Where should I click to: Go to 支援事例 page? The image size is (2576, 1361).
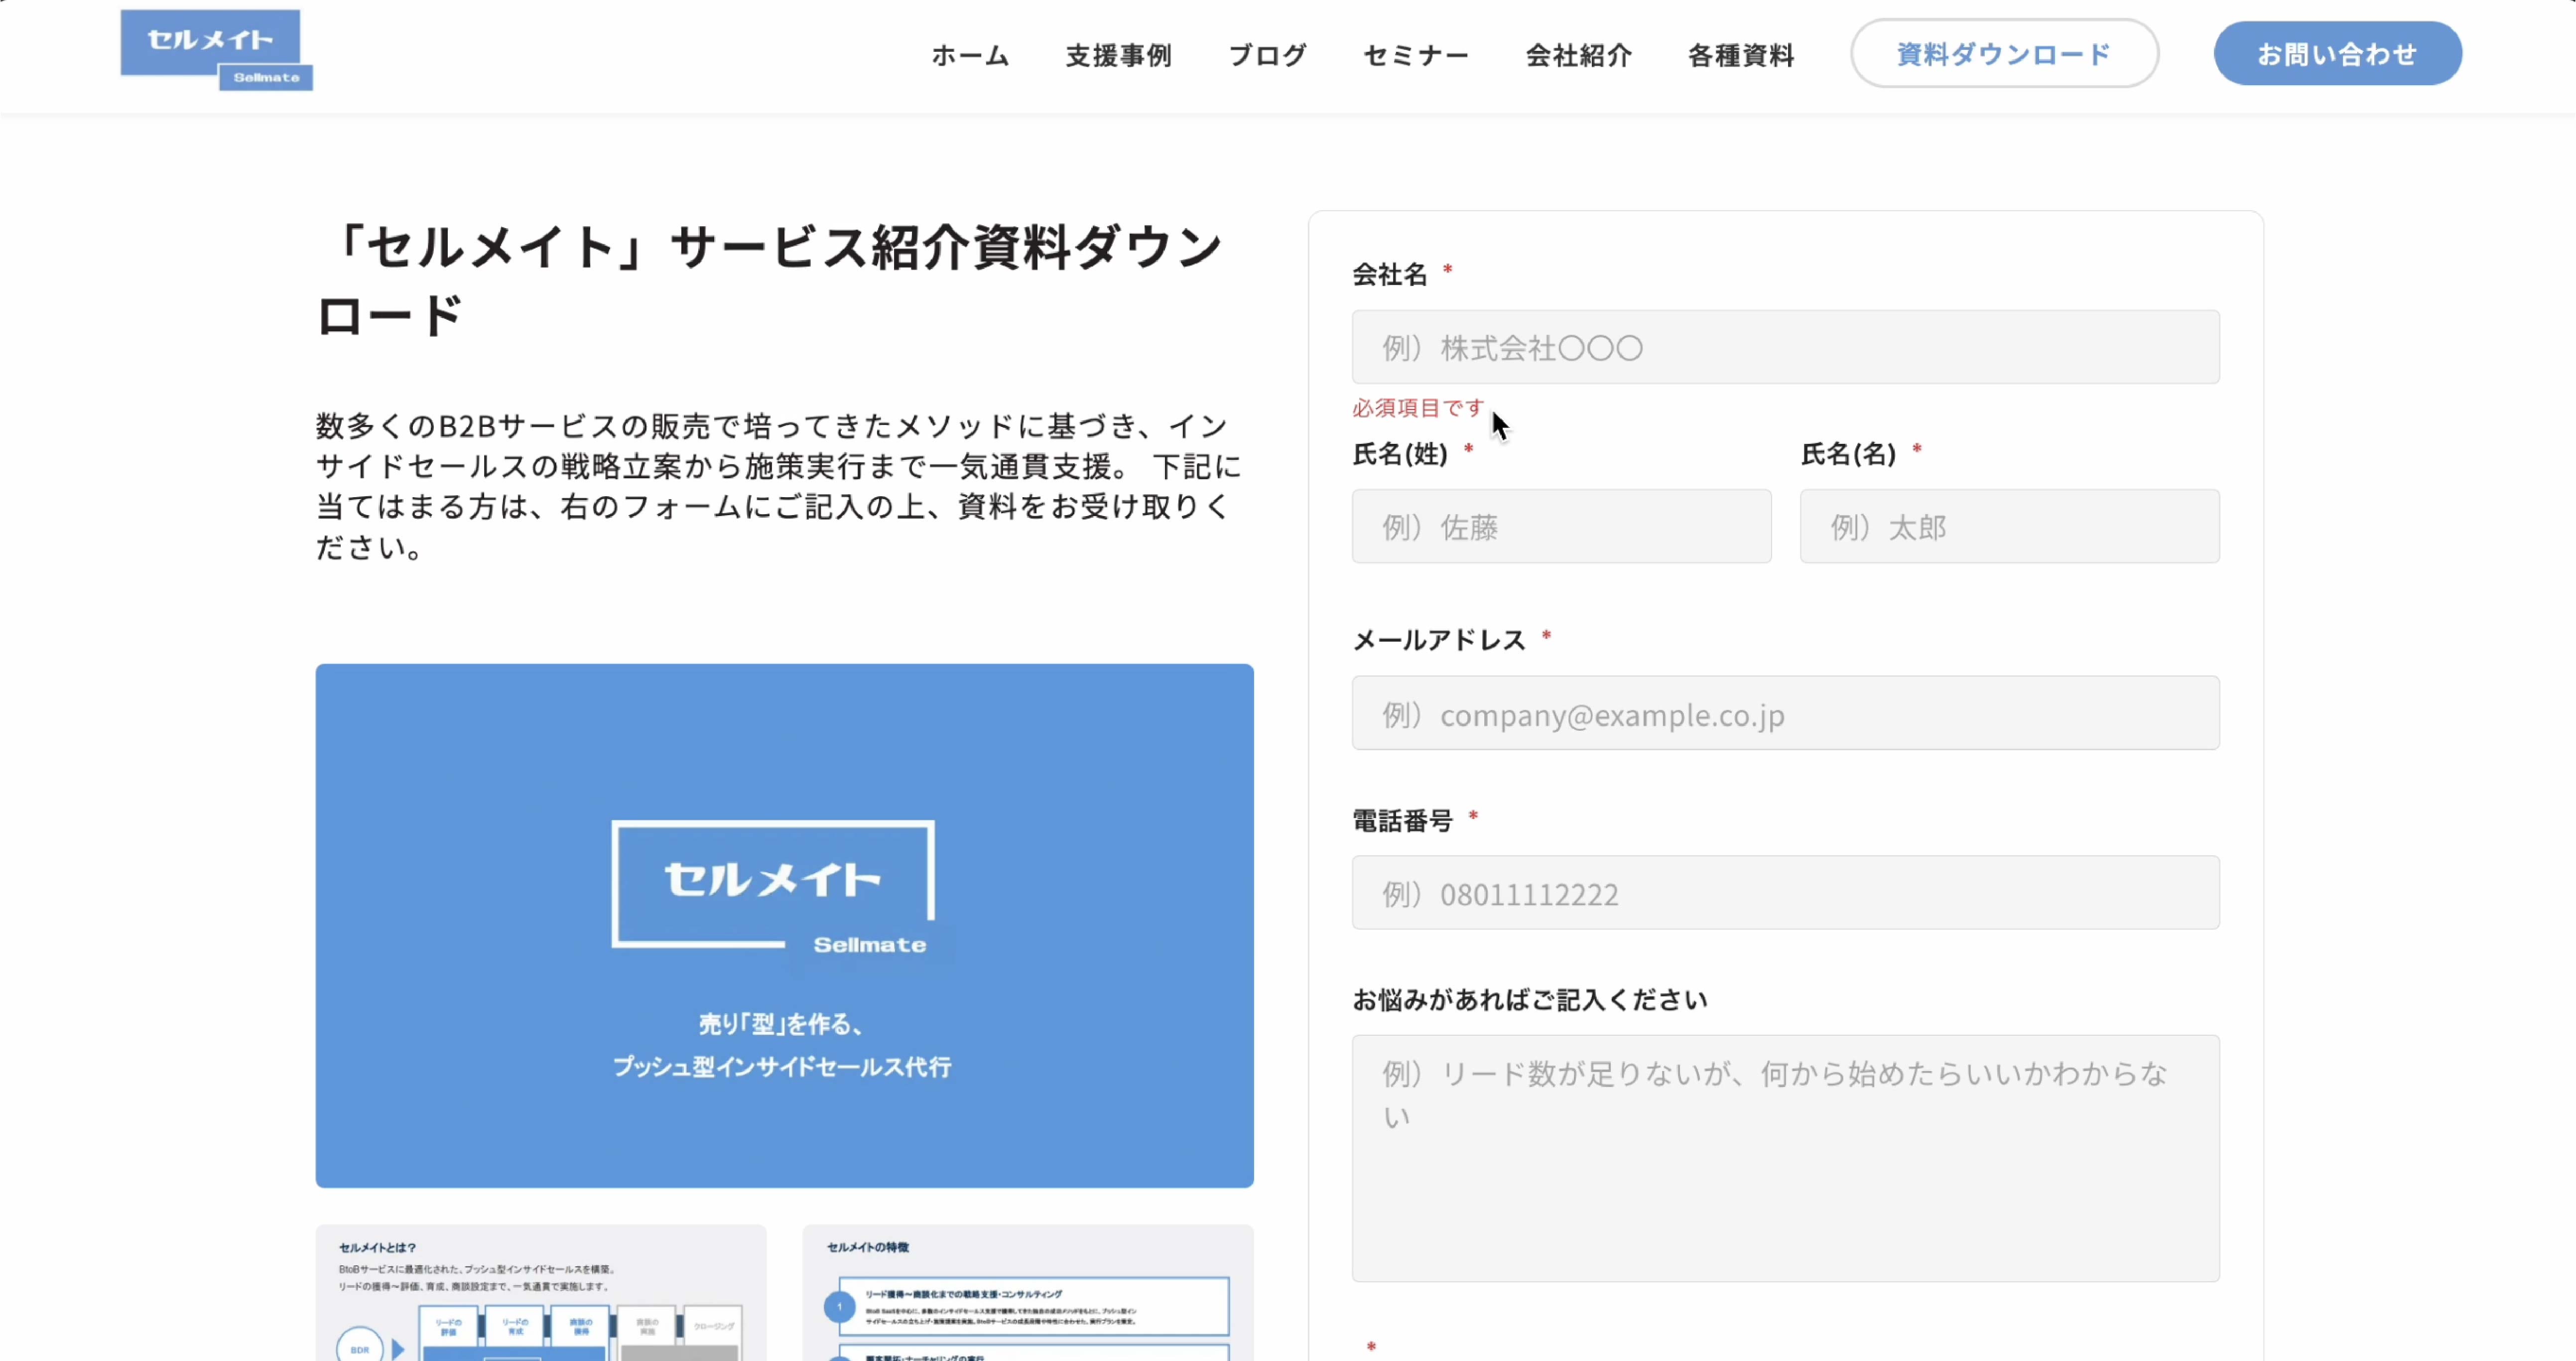click(x=1118, y=55)
